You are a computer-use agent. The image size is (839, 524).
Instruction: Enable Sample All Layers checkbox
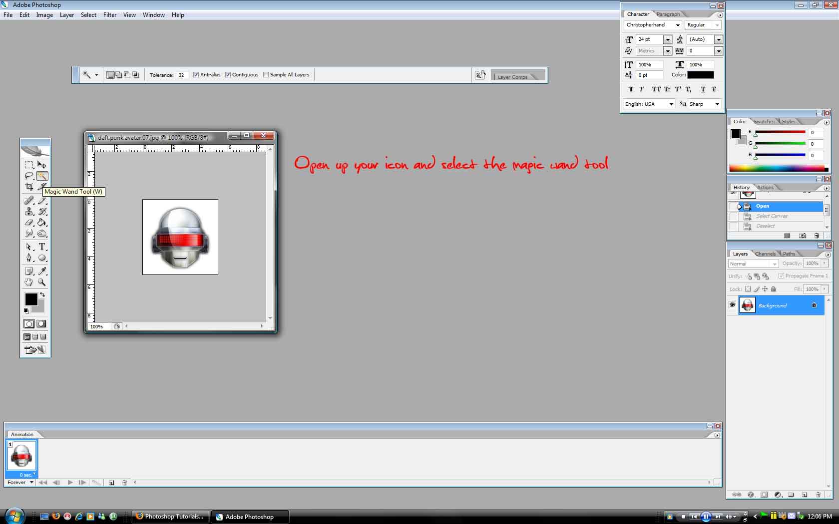pos(266,75)
